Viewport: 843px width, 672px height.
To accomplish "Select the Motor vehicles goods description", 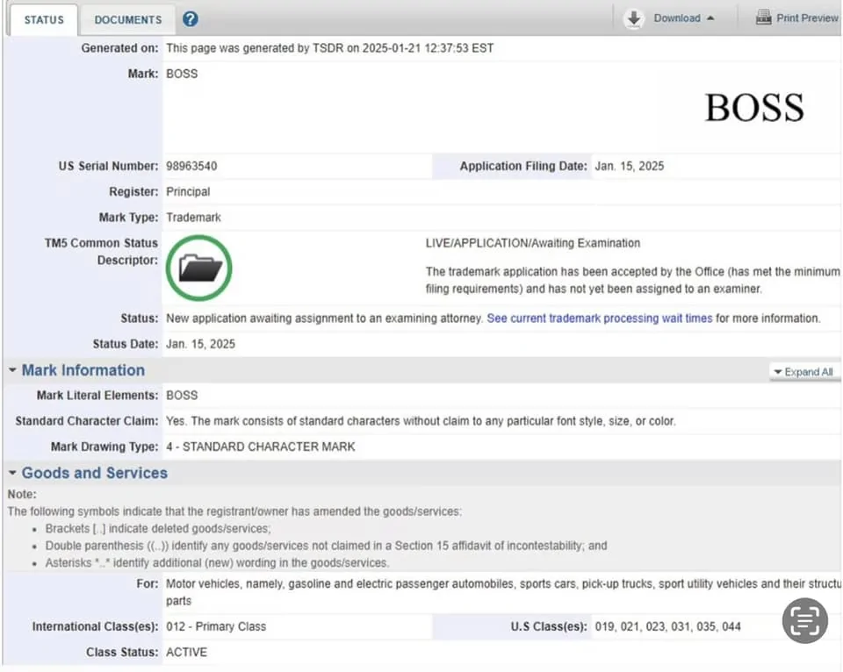I will 503,592.
